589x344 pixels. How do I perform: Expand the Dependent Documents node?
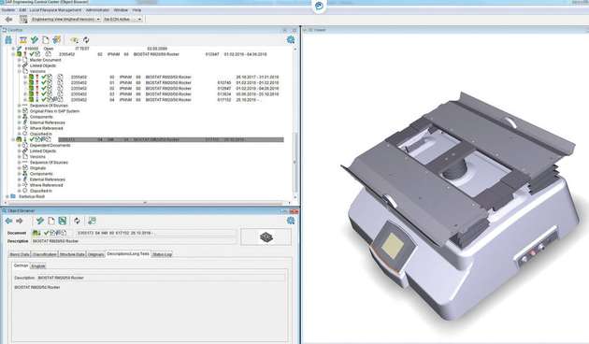(19, 145)
